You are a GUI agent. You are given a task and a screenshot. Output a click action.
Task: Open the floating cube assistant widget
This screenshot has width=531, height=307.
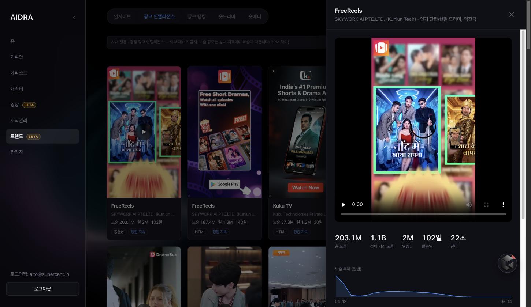click(x=508, y=263)
